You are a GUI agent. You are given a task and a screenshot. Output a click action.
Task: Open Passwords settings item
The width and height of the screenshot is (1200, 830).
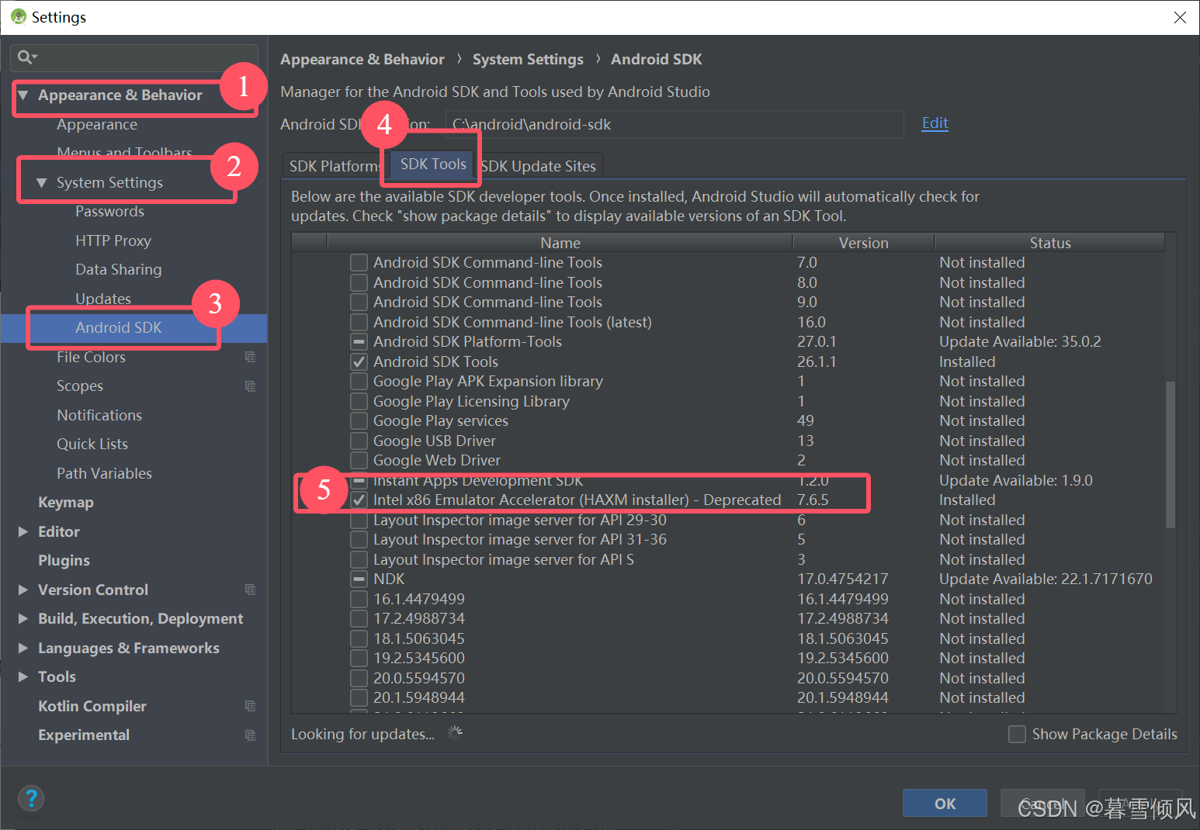point(109,211)
